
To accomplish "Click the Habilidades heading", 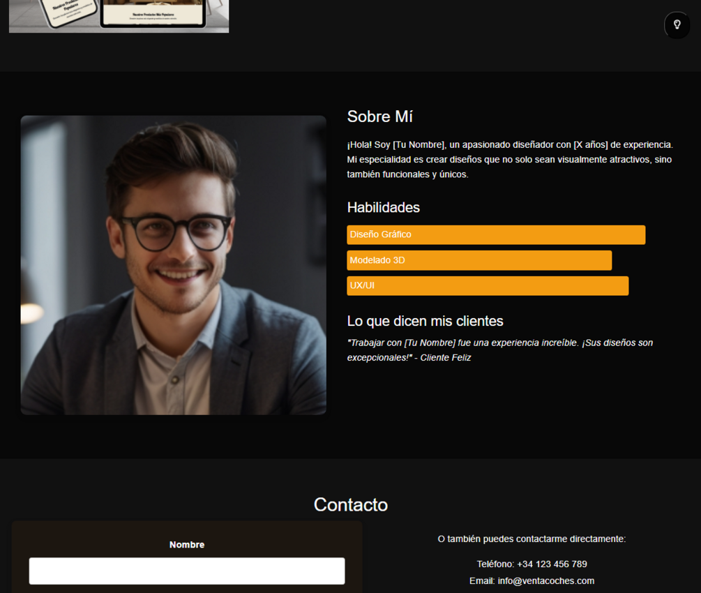I will pyautogui.click(x=383, y=207).
